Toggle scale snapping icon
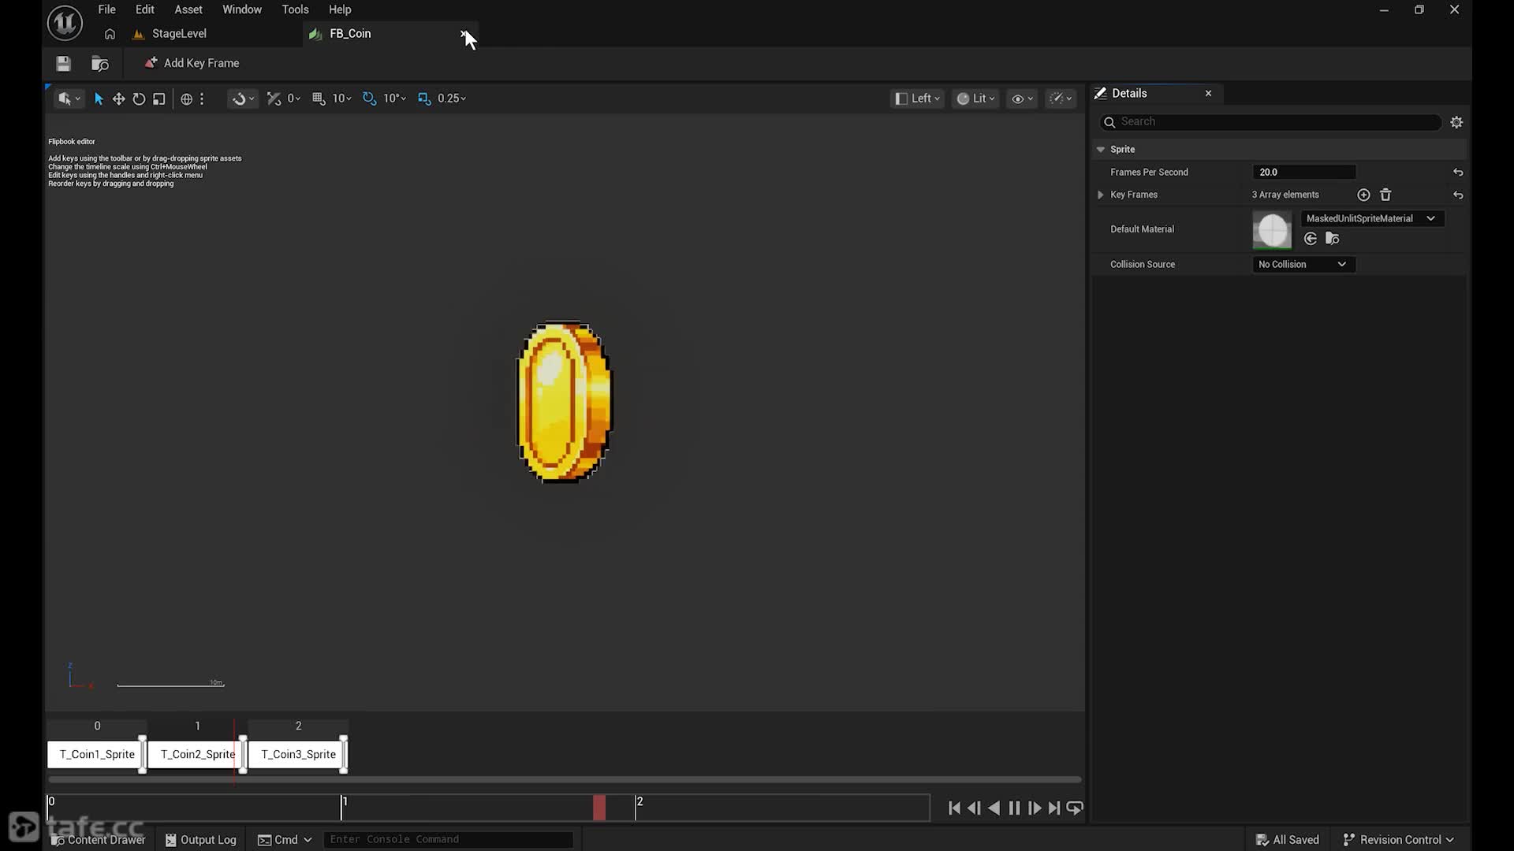Screen dimensions: 1514x851 [424, 98]
